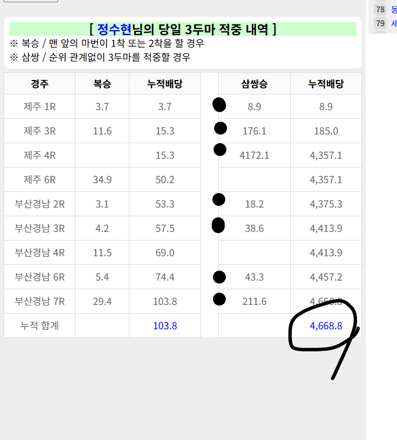This screenshot has width=397, height=440.
Task: Click the black dot in the 부산경남 6R row
Action: click(x=219, y=277)
